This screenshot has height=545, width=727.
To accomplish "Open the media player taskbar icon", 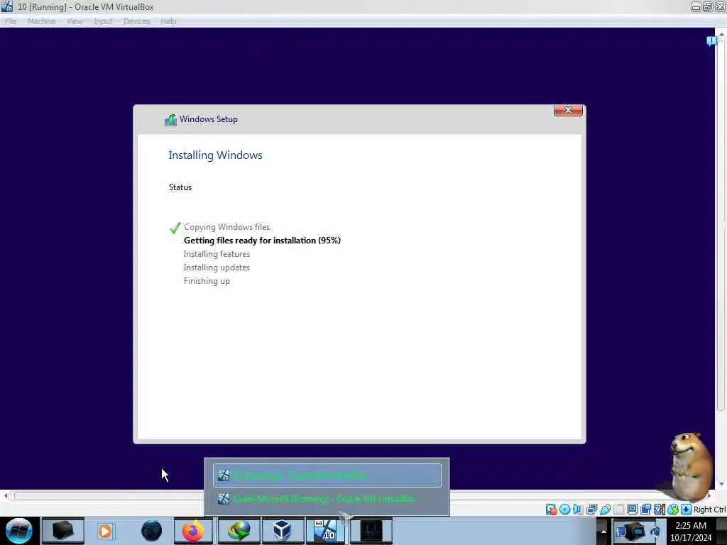I will 105,531.
